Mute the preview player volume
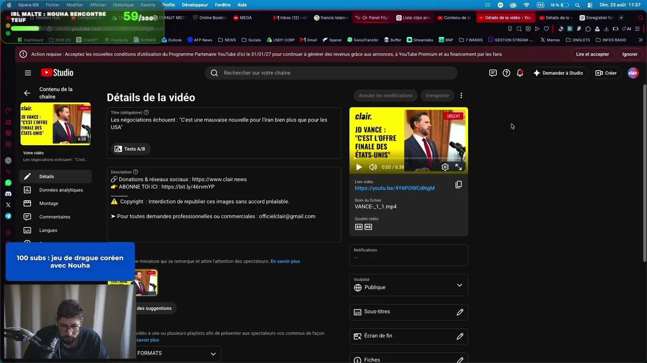Viewport: 647px width, 363px height. click(x=373, y=167)
